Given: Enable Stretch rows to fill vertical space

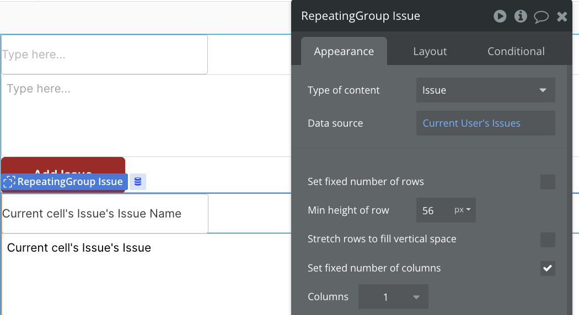Looking at the screenshot, I should tap(548, 240).
